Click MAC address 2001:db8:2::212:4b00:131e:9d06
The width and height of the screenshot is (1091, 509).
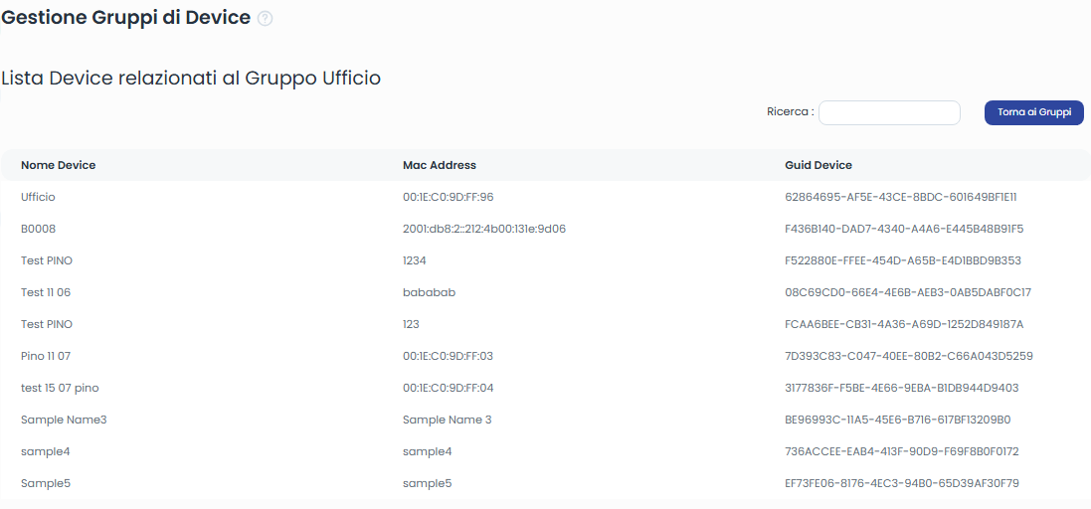(x=484, y=229)
